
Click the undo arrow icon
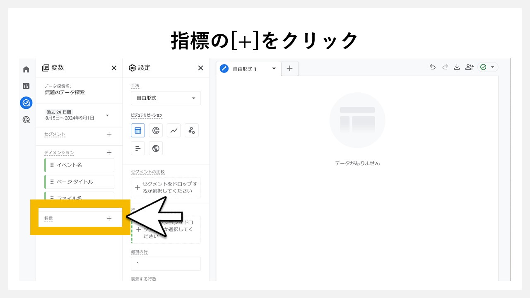coord(433,67)
